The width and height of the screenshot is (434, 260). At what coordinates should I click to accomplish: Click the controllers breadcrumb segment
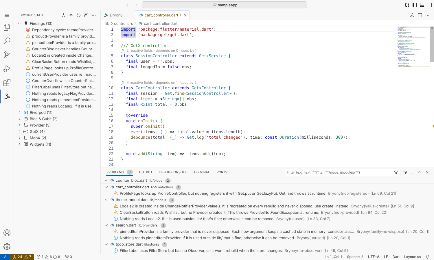[124, 24]
